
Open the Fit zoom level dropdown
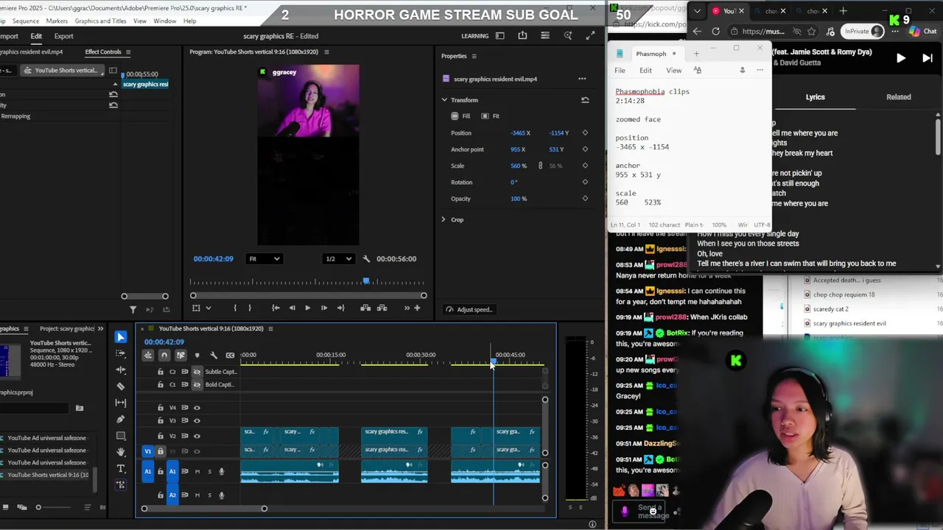(x=264, y=258)
